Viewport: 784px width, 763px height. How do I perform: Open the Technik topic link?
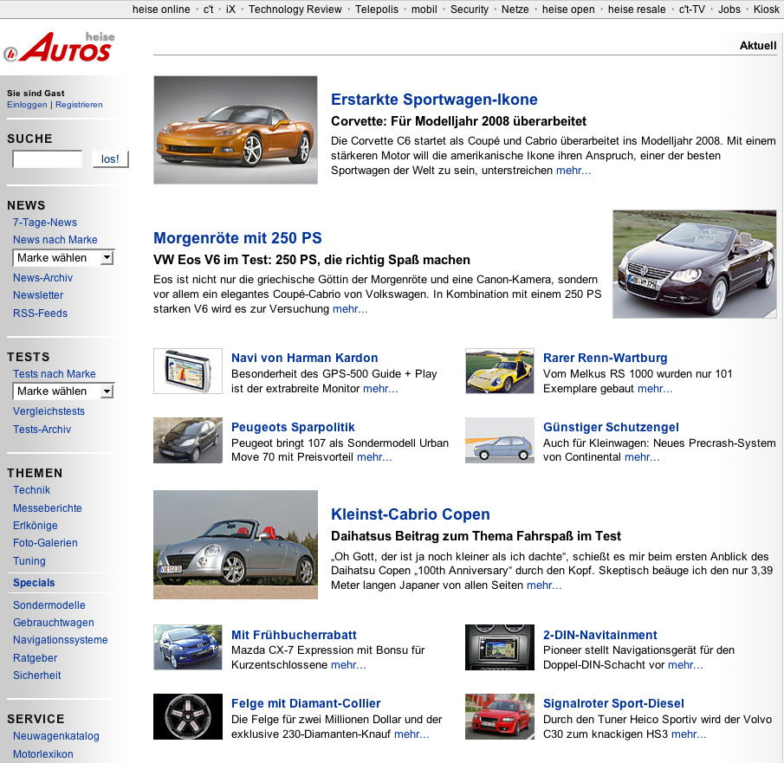click(x=31, y=490)
